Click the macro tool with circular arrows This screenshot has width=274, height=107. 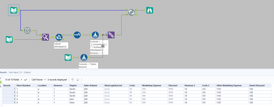coord(131,12)
